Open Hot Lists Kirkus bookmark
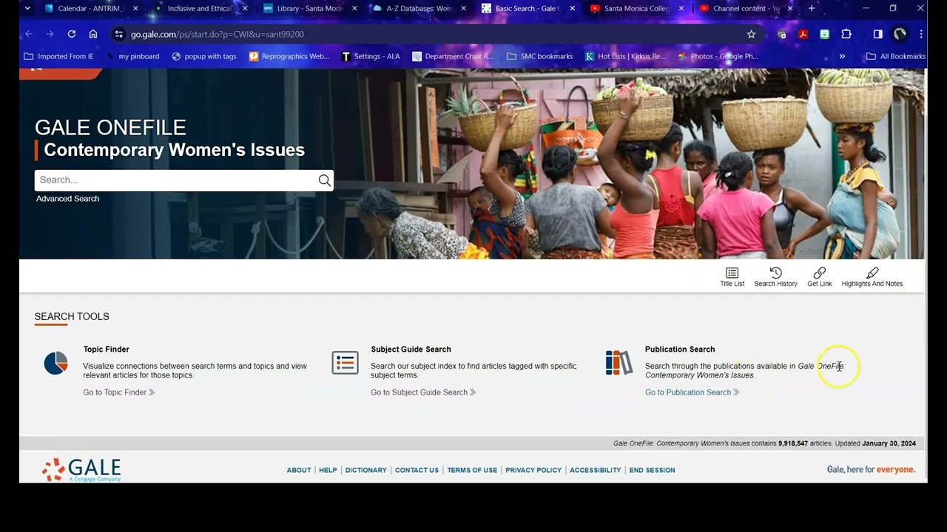The image size is (947, 532). click(x=625, y=56)
